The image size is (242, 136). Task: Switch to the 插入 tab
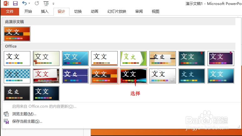[x=44, y=12]
